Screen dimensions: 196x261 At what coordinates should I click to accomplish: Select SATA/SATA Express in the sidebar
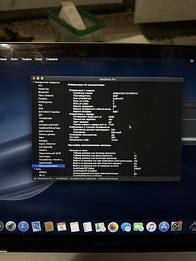(49, 112)
